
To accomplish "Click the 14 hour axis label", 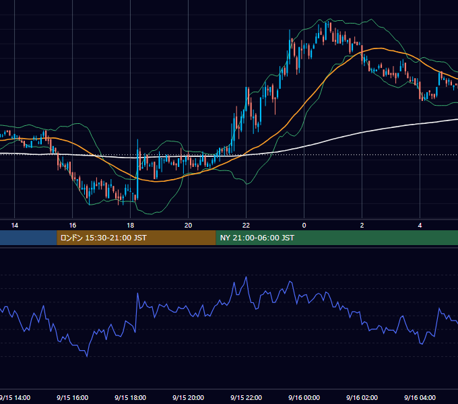I will click(15, 226).
